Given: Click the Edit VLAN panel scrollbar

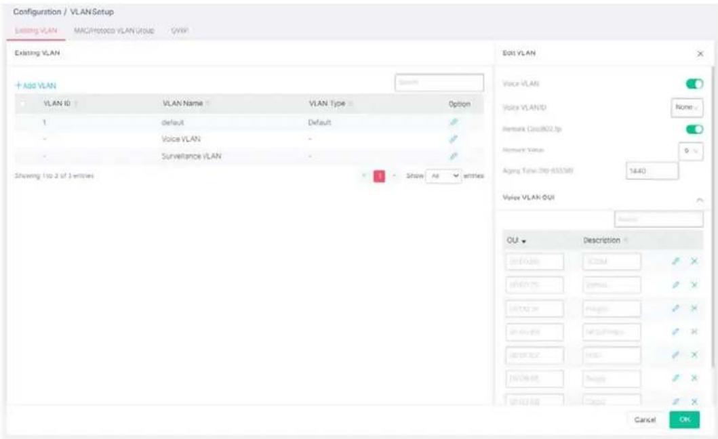Looking at the screenshot, I should point(713,215).
